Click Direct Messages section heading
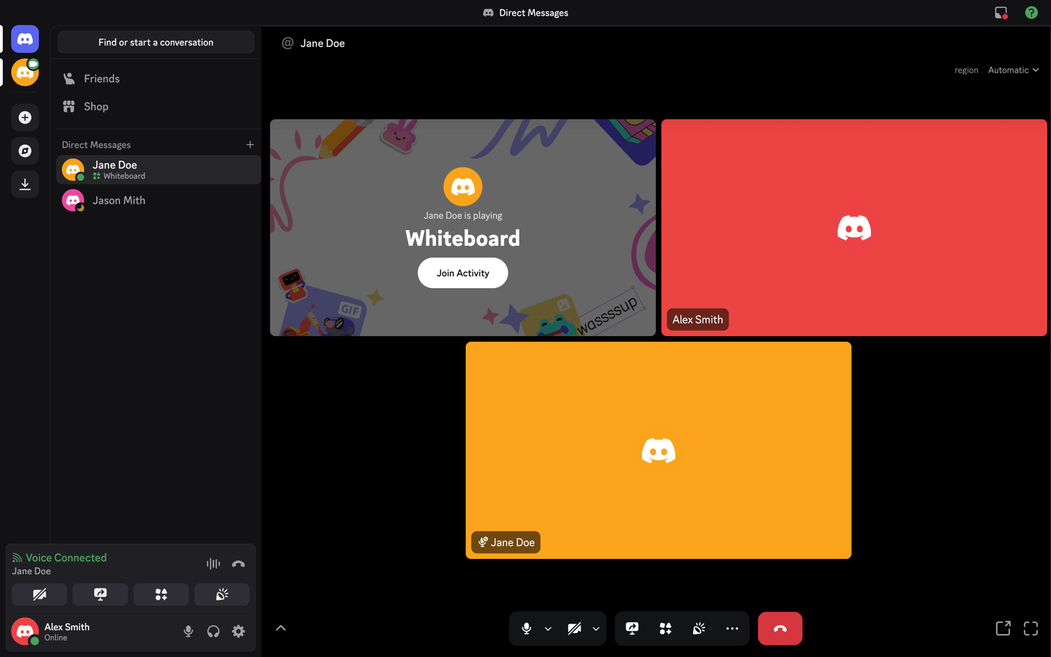 point(96,145)
